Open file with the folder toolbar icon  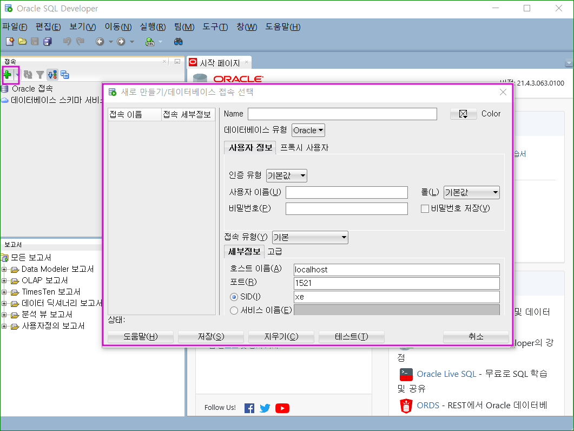click(22, 41)
